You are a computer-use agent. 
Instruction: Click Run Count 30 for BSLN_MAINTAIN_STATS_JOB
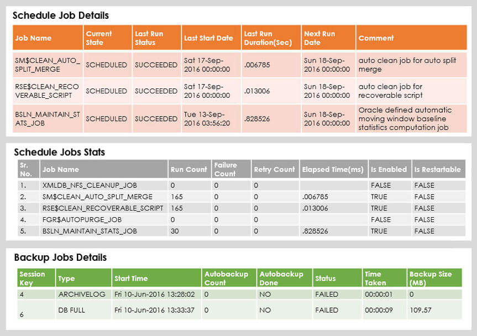click(x=175, y=231)
